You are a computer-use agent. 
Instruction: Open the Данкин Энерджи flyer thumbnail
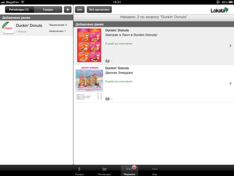(89, 83)
